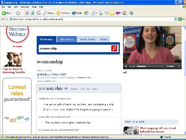
Task: Click the Messenger buddy icon
Action: 131,13
